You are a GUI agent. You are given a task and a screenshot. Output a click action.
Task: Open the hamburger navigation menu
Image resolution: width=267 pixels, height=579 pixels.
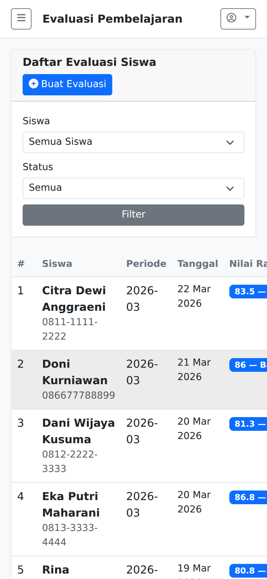[21, 19]
